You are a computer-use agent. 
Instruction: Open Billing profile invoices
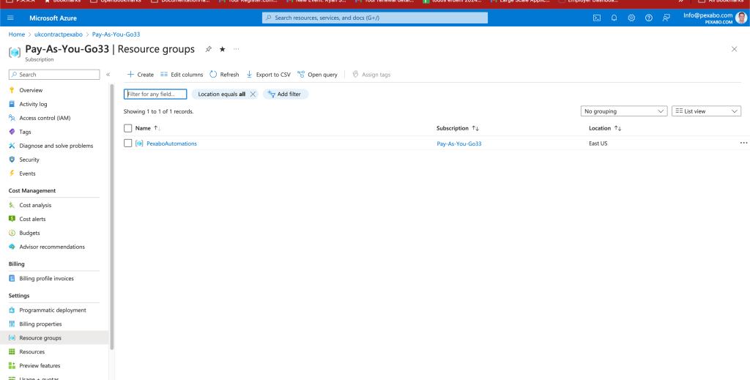click(x=46, y=278)
